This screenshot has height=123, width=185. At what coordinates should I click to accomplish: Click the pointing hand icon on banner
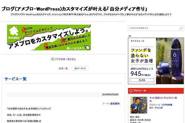click(87, 47)
